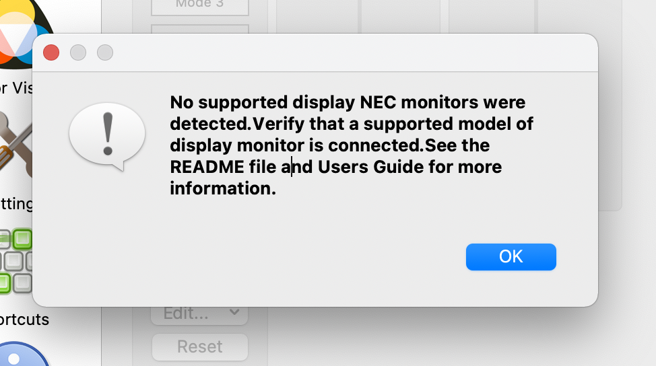The width and height of the screenshot is (656, 366).
Task: Click the partially hidden button below Mode 3
Action: 200,30
